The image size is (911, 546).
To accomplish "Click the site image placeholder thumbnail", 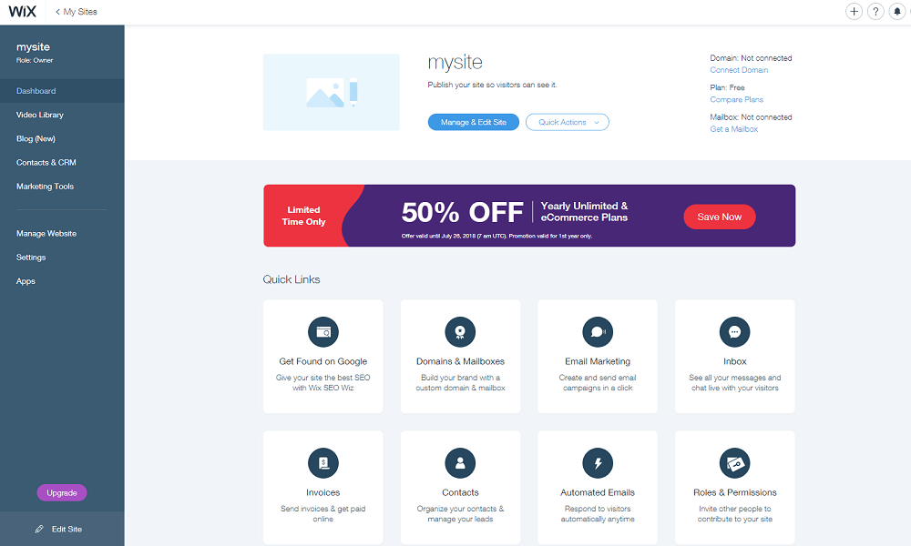I will coord(332,92).
